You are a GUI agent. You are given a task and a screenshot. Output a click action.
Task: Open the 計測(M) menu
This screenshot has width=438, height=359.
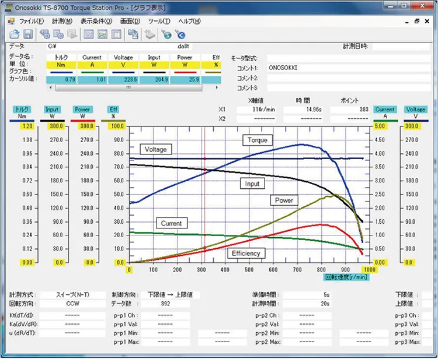(62, 21)
